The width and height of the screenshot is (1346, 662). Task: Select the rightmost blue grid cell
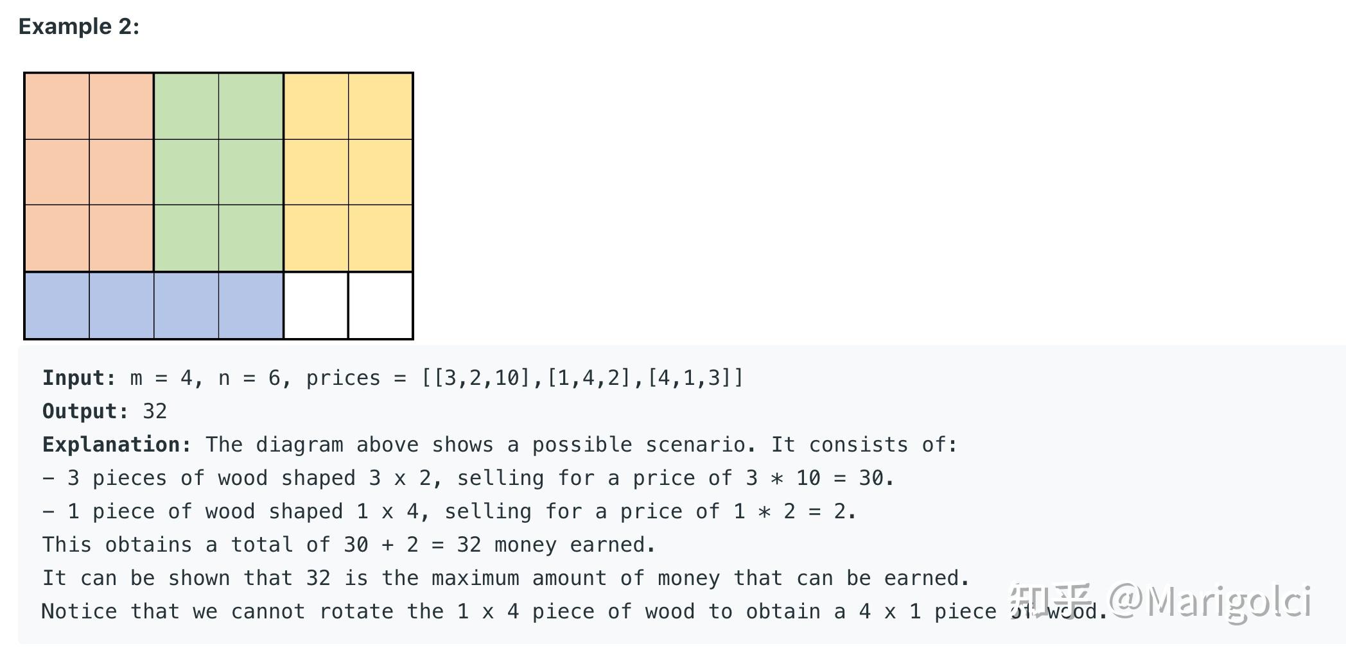click(x=251, y=305)
